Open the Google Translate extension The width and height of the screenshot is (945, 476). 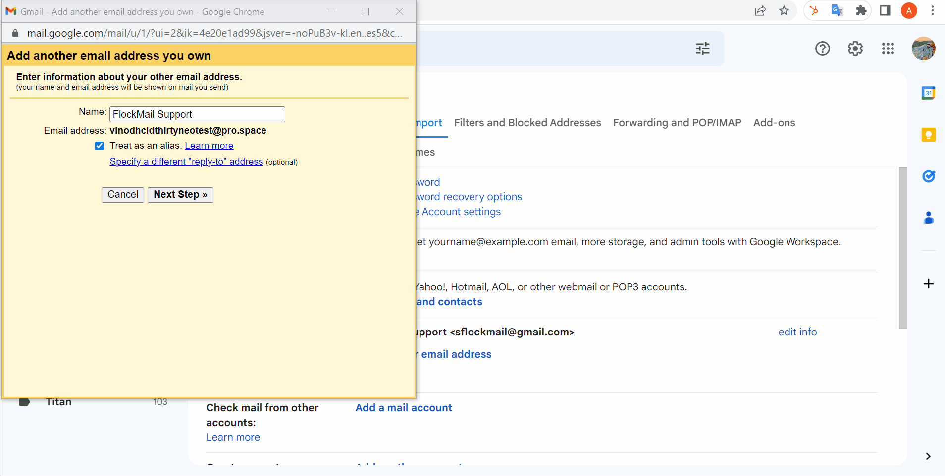click(x=837, y=11)
